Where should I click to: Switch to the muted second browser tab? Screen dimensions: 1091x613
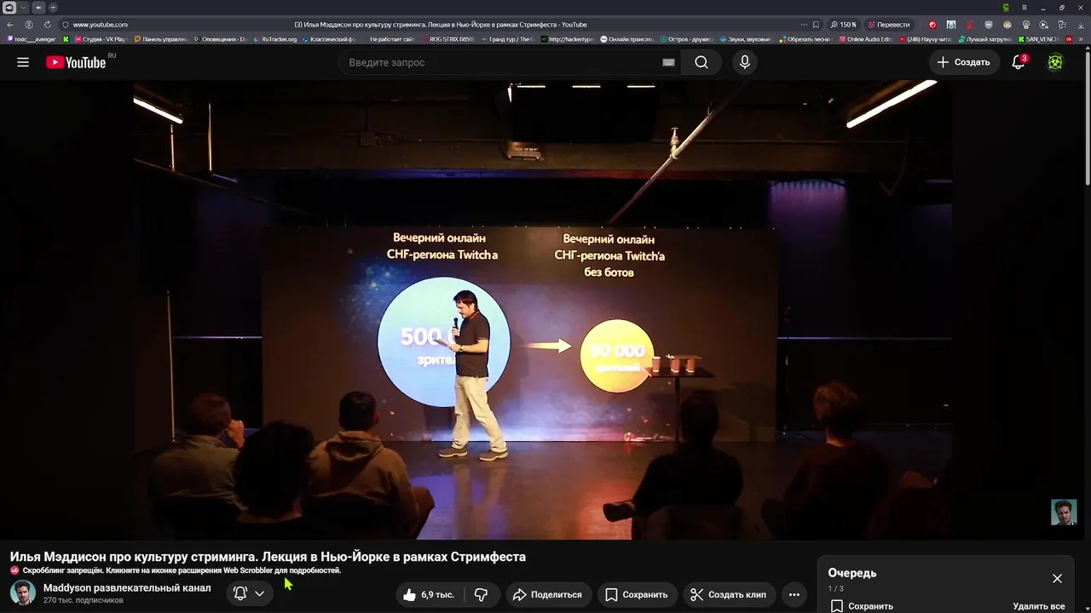coord(38,8)
